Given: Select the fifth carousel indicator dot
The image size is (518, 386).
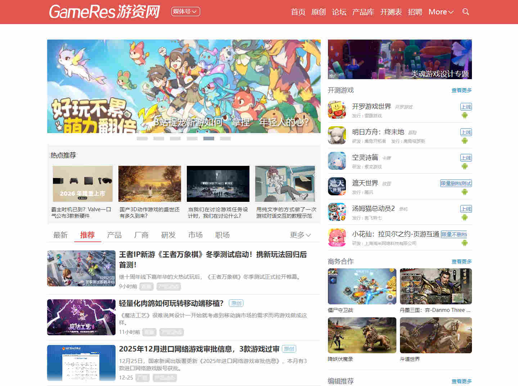Looking at the screenshot, I should tap(209, 138).
